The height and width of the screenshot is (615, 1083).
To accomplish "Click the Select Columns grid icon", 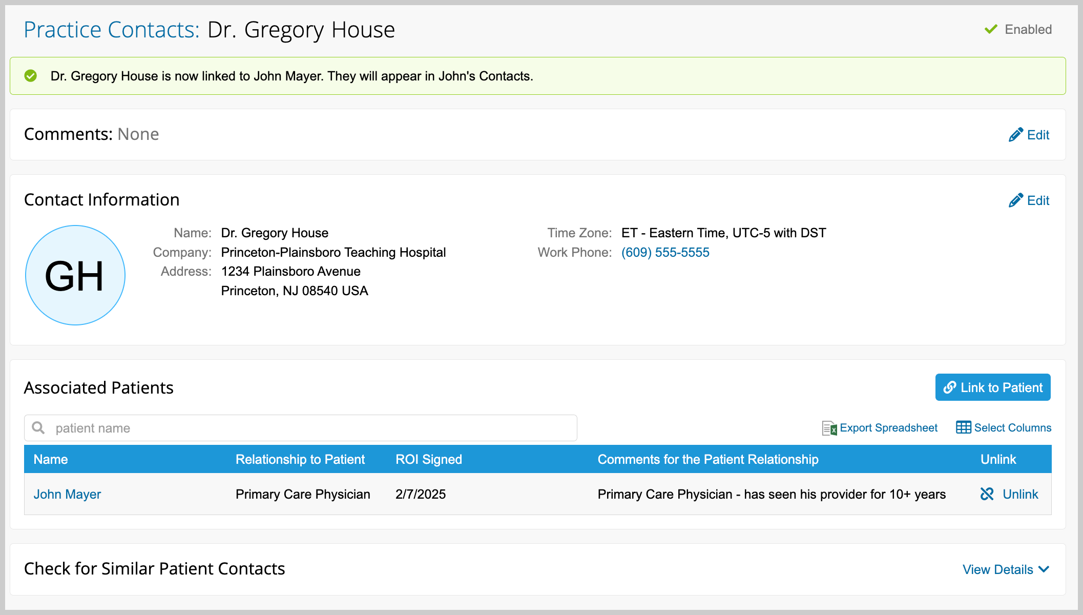I will click(963, 427).
